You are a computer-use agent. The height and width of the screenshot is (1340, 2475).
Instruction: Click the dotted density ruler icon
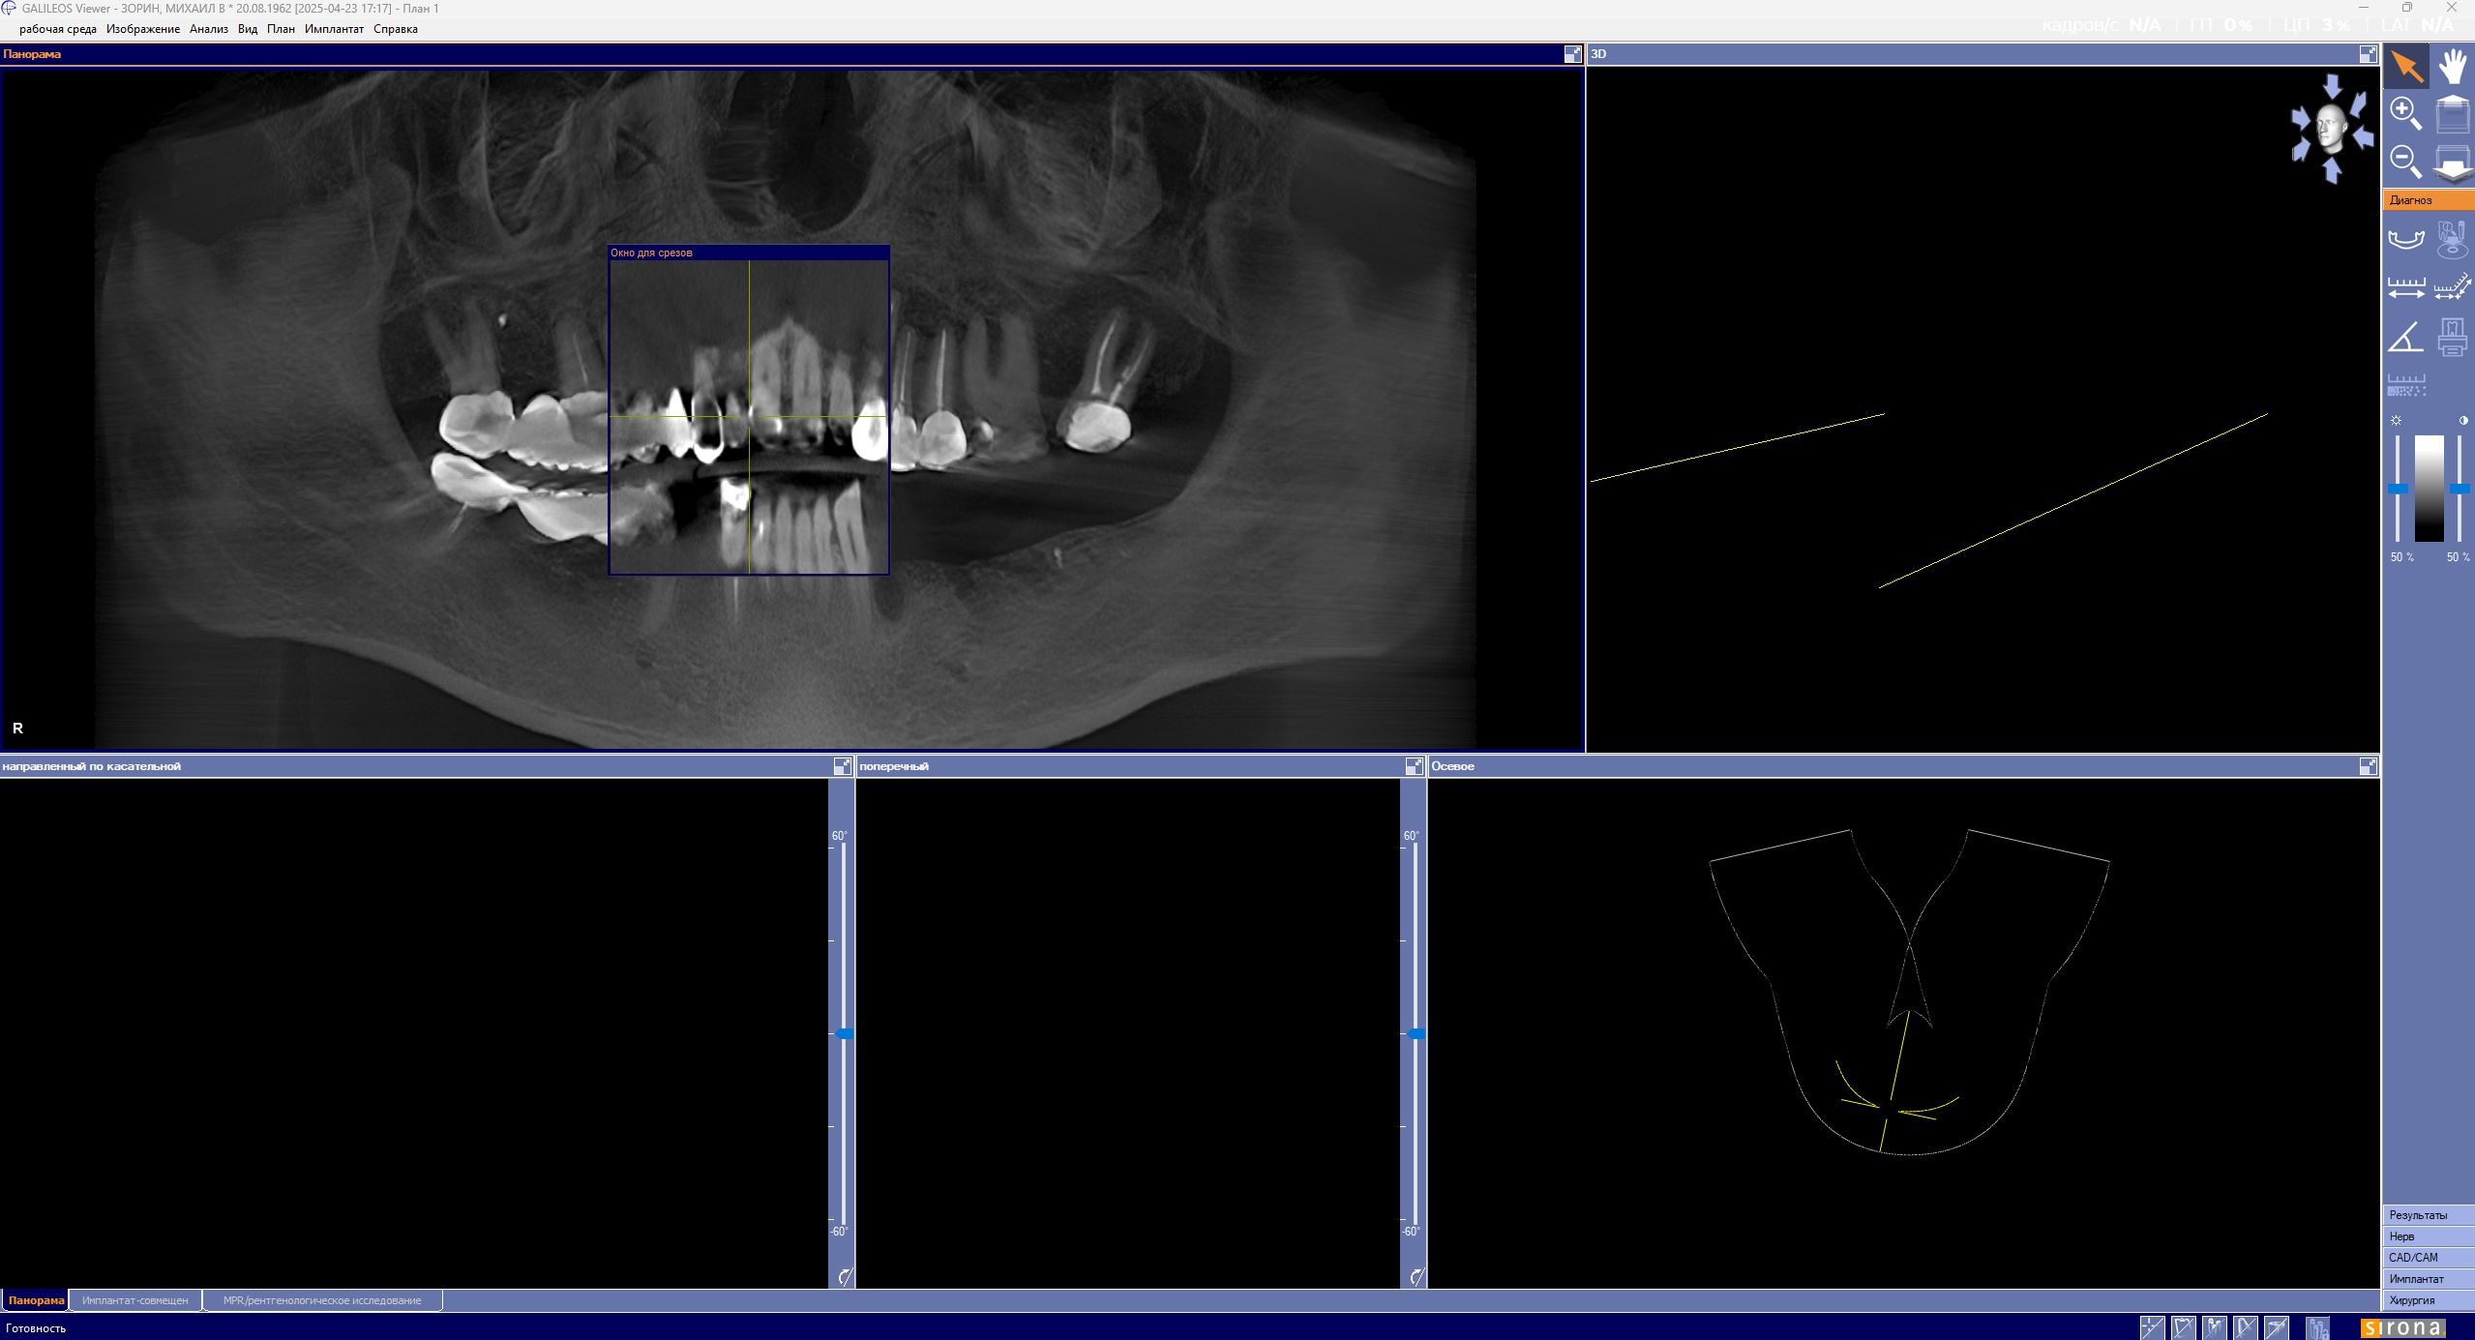point(2406,385)
